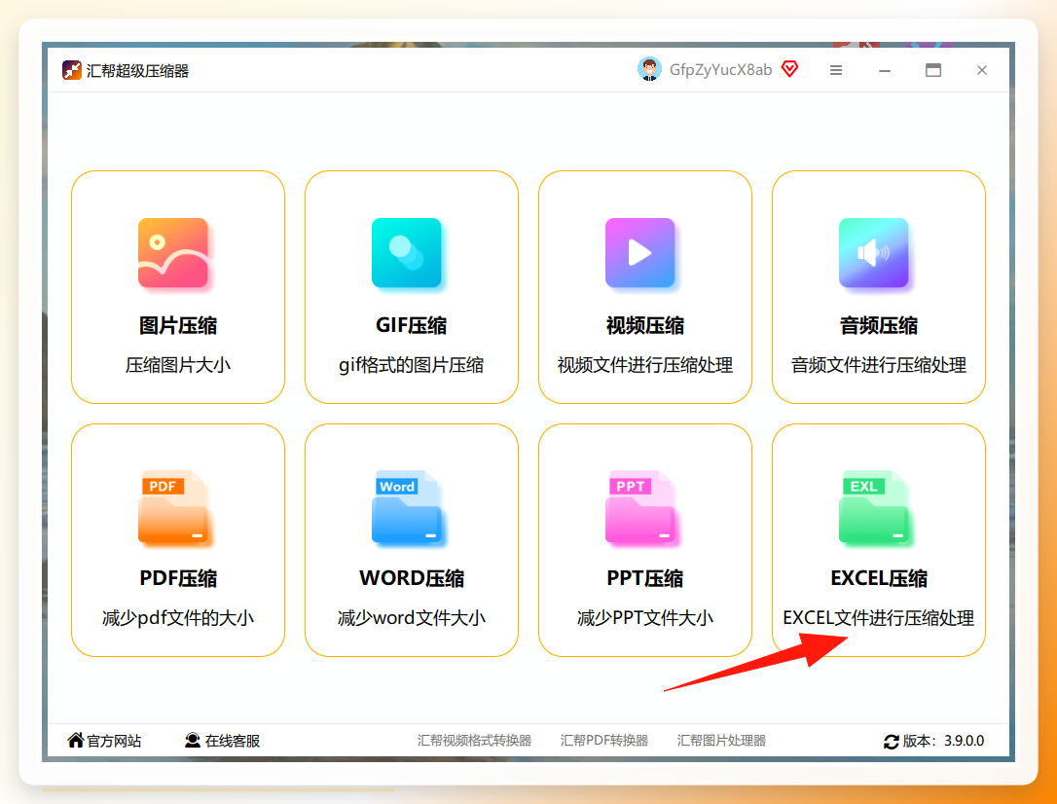Click the WORD压缩 title
Viewport: 1057px width, 804px height.
pos(412,578)
